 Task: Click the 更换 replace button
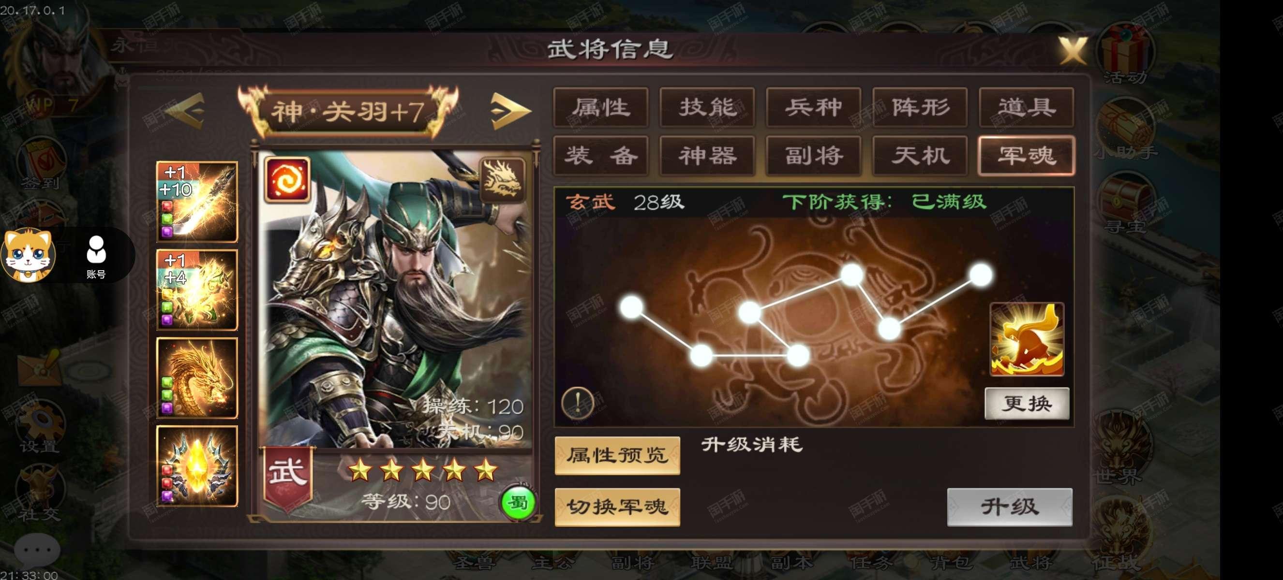(1027, 404)
